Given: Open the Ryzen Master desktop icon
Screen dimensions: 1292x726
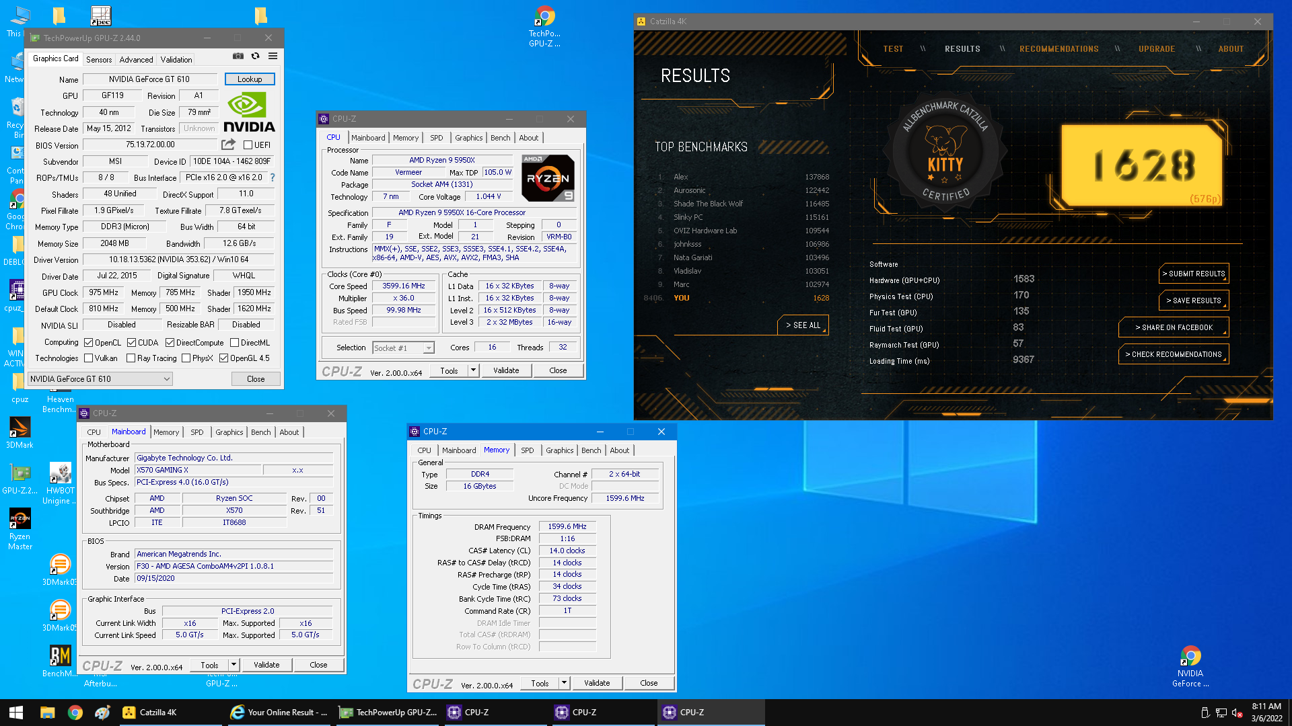Looking at the screenshot, I should (20, 530).
